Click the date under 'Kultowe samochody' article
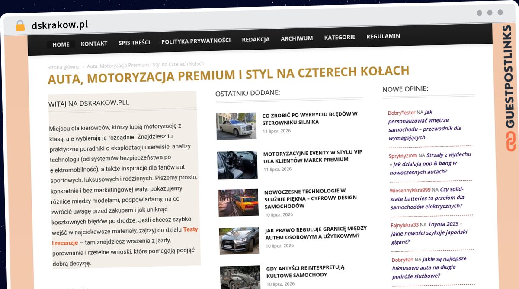This screenshot has width=519, height=289. coord(281,284)
